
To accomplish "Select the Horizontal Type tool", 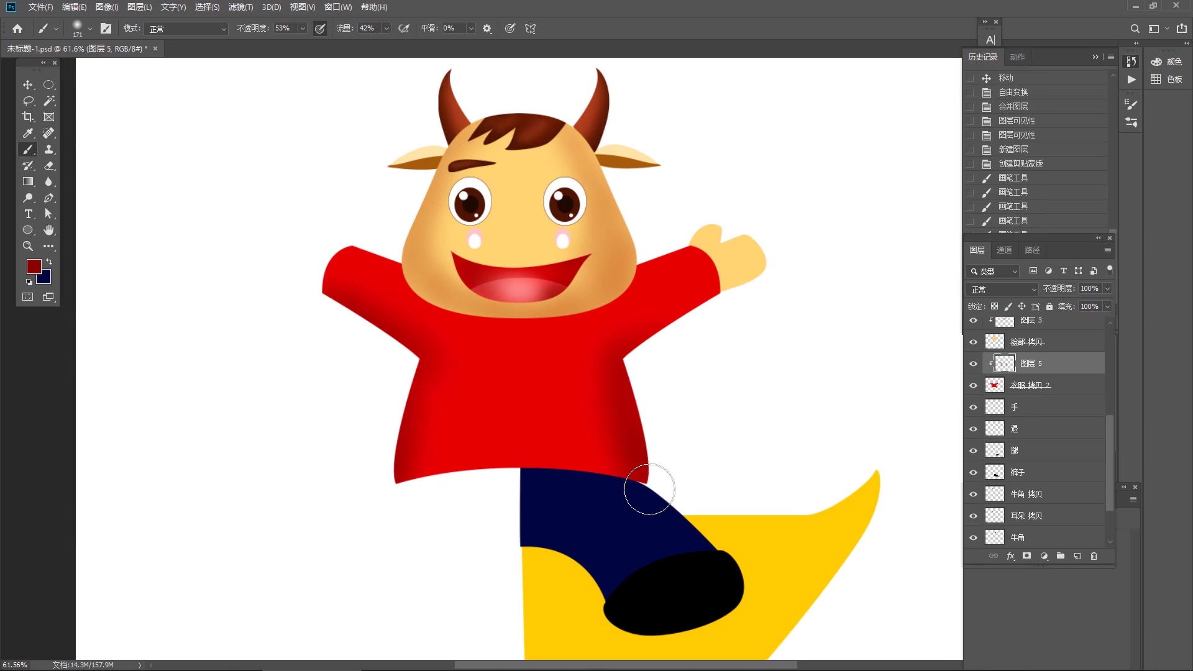I will point(28,214).
